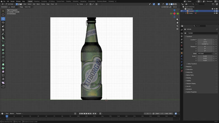The width and height of the screenshot is (219, 123).
Task: Hide the Cylinder object in the outliner
Action: [x=215, y=11]
